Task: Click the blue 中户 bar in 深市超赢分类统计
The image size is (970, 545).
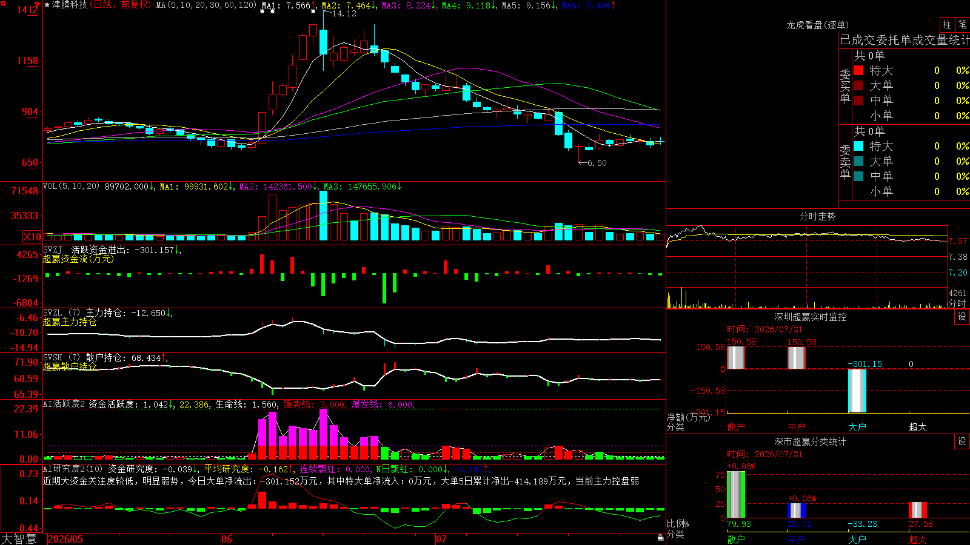Action: pos(797,510)
